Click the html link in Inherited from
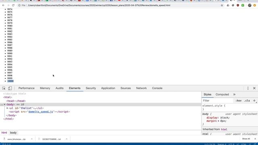The image size is (258, 145). (x=224, y=129)
